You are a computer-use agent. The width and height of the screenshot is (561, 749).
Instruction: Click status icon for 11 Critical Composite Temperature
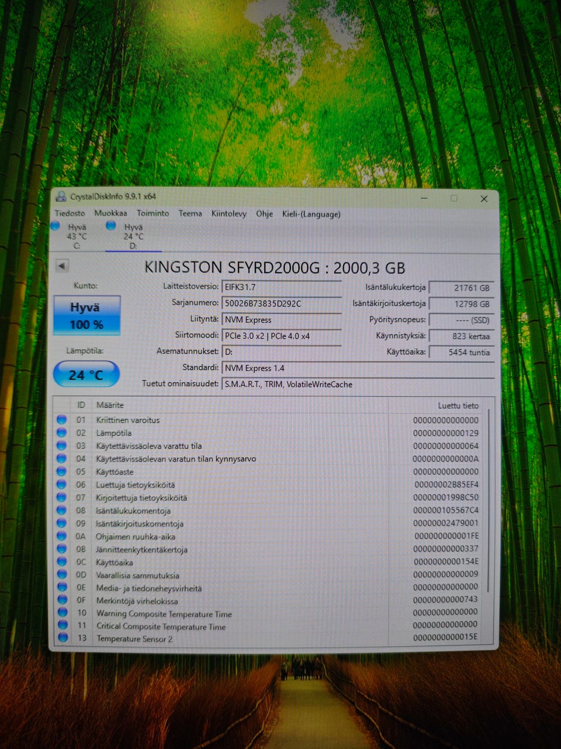[63, 626]
